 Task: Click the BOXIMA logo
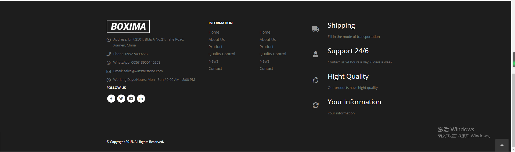[x=128, y=26]
